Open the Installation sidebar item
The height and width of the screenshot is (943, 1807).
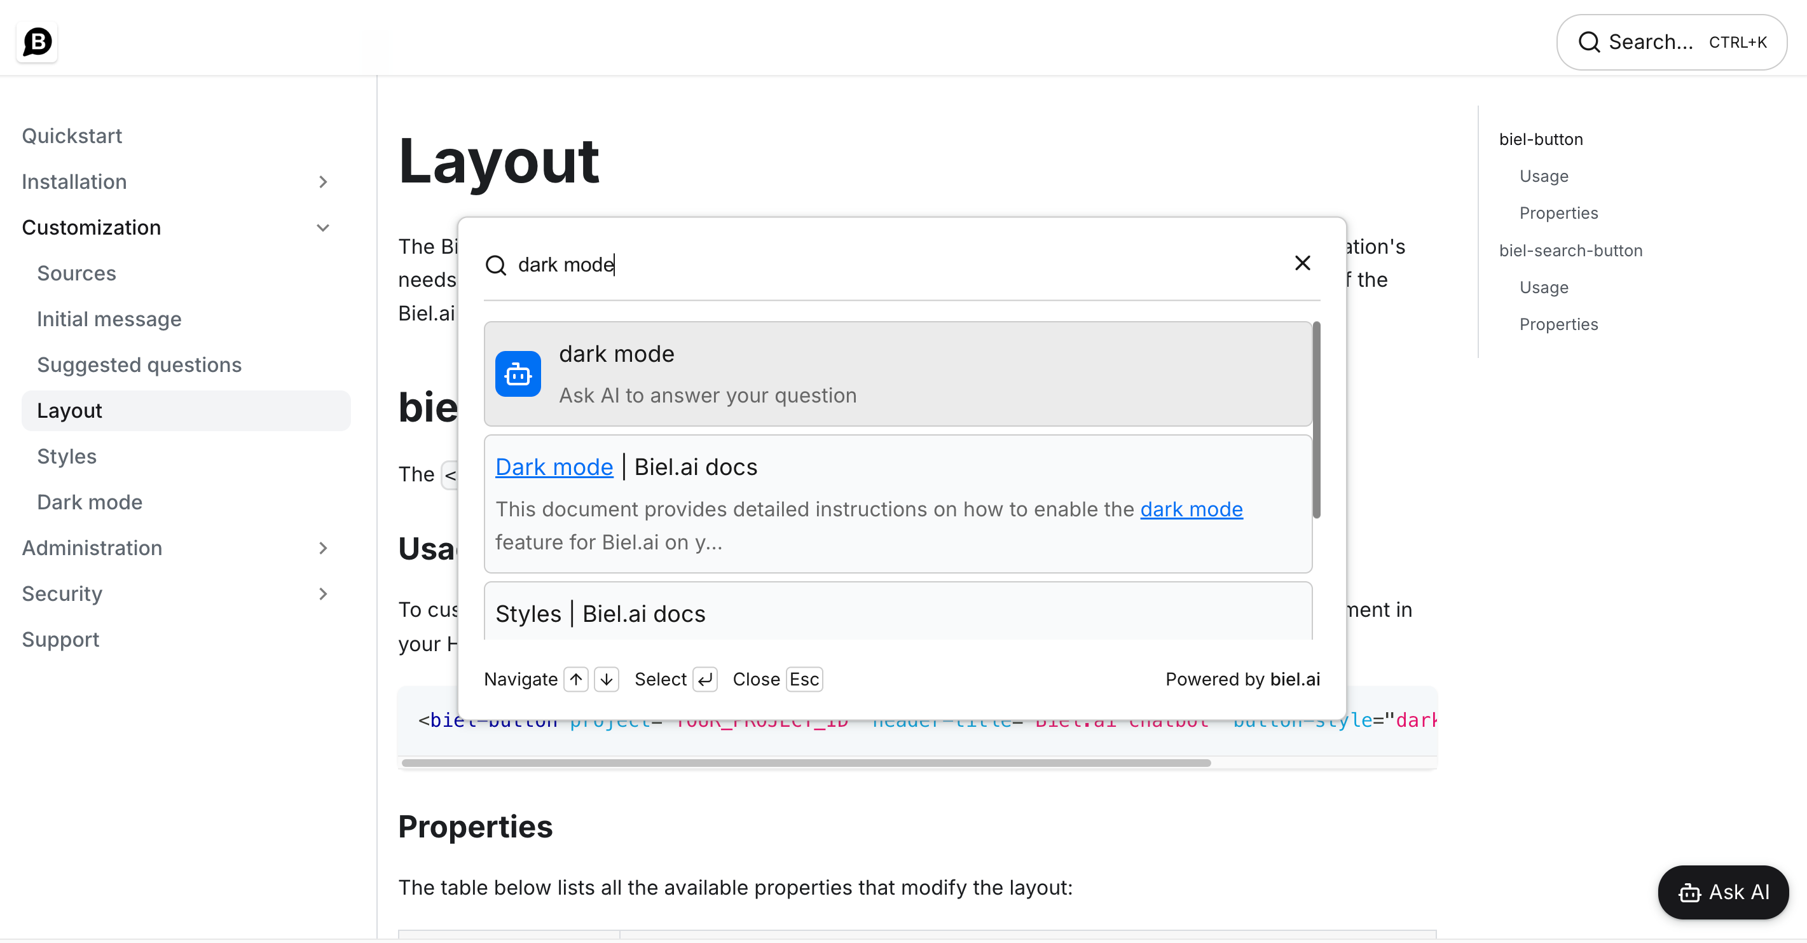(x=74, y=182)
